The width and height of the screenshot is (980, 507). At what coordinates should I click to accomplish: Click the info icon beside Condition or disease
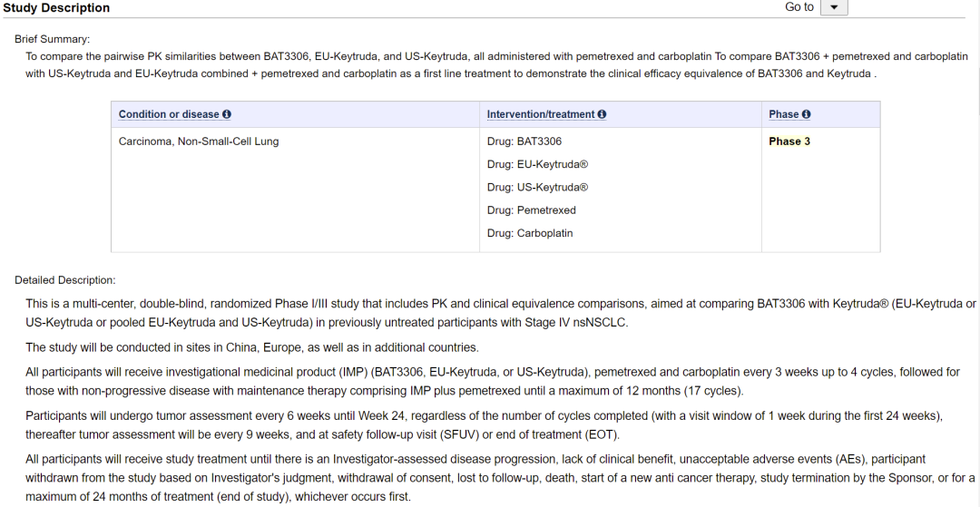(227, 114)
